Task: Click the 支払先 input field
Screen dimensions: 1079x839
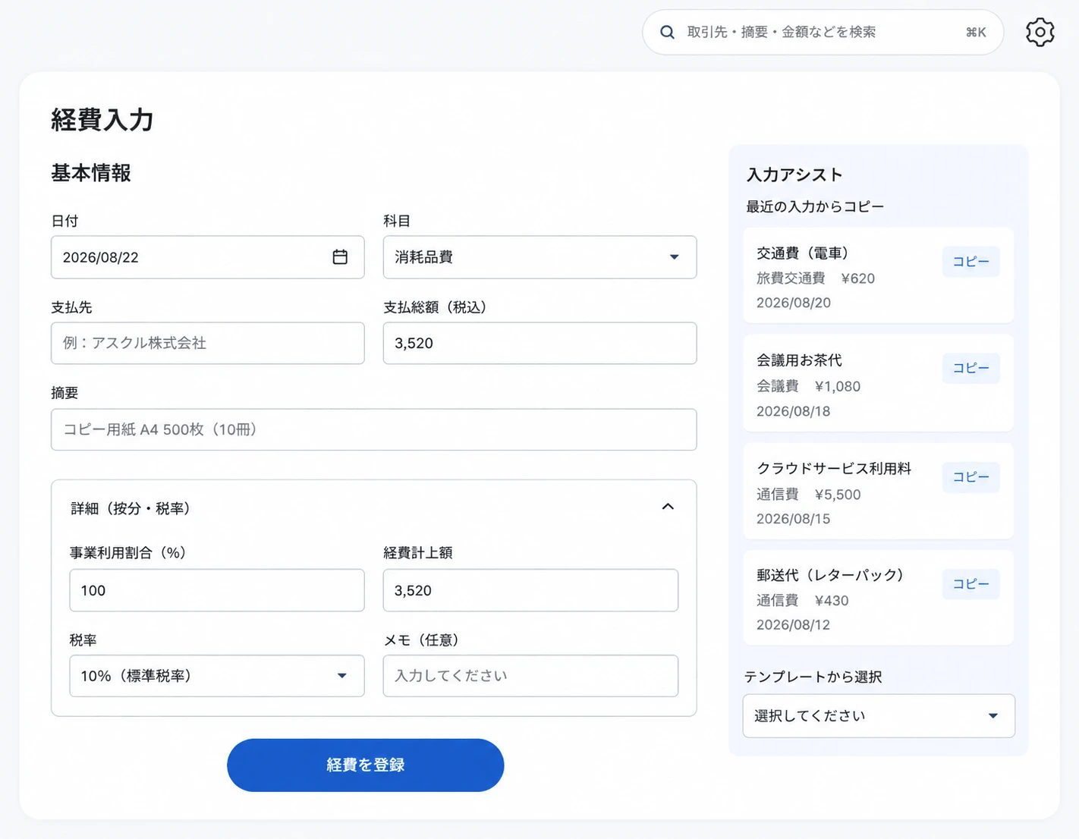Action: tap(207, 343)
